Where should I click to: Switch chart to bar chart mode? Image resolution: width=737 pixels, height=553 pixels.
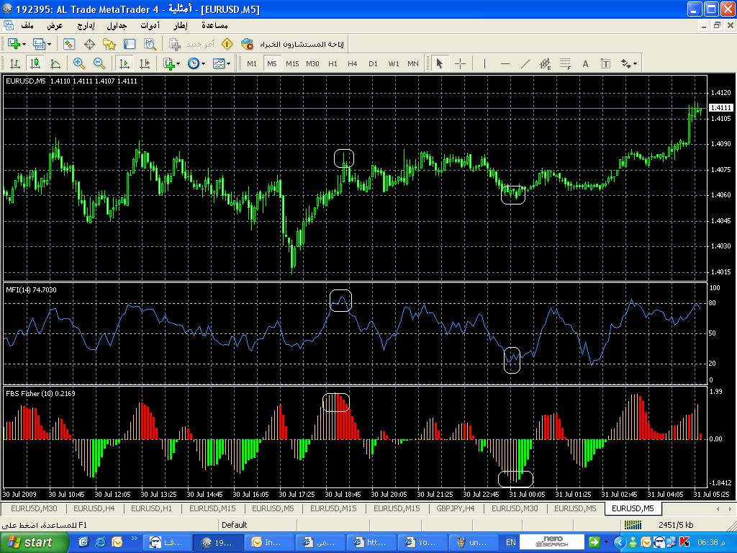point(15,63)
